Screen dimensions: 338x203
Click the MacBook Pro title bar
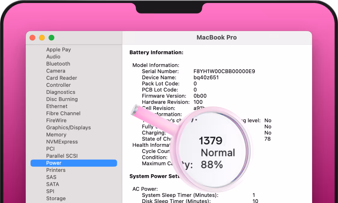point(217,37)
